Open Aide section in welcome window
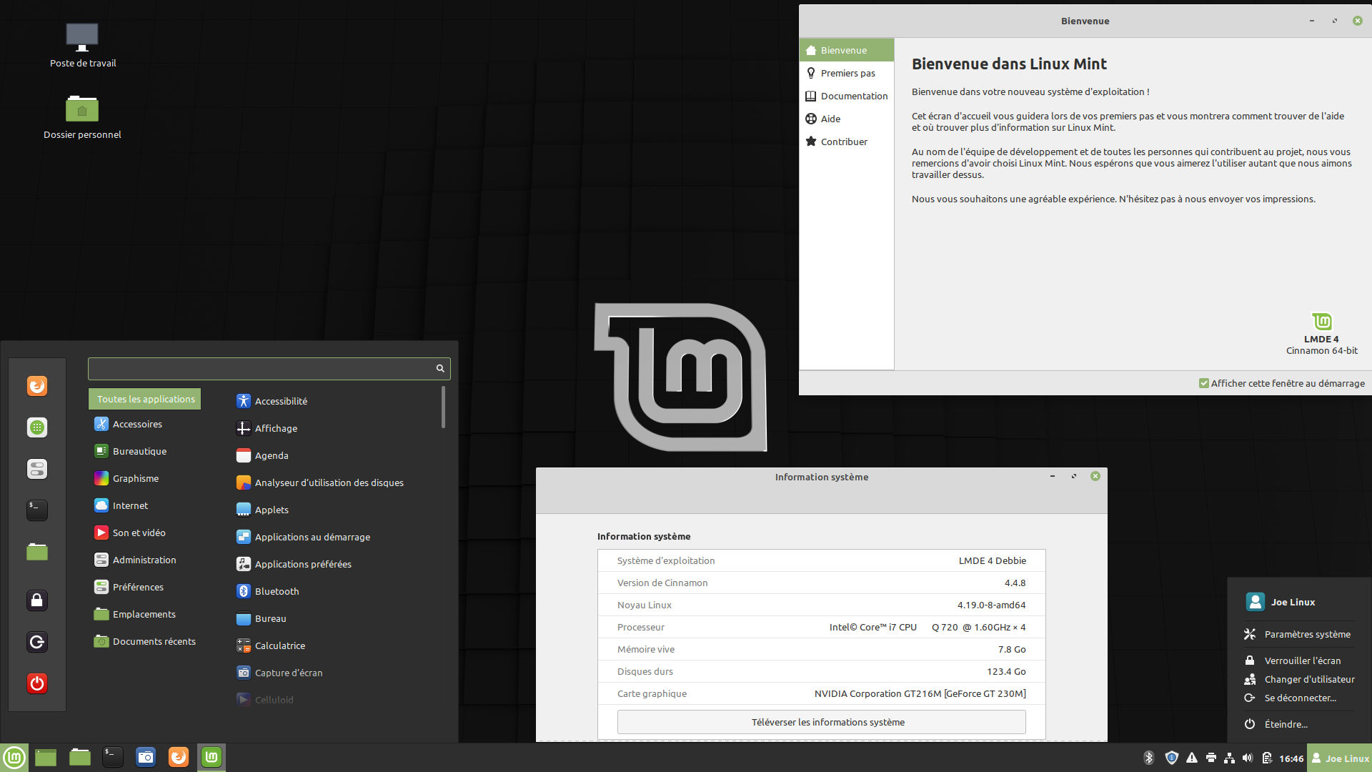Viewport: 1372px width, 772px height. click(x=847, y=119)
